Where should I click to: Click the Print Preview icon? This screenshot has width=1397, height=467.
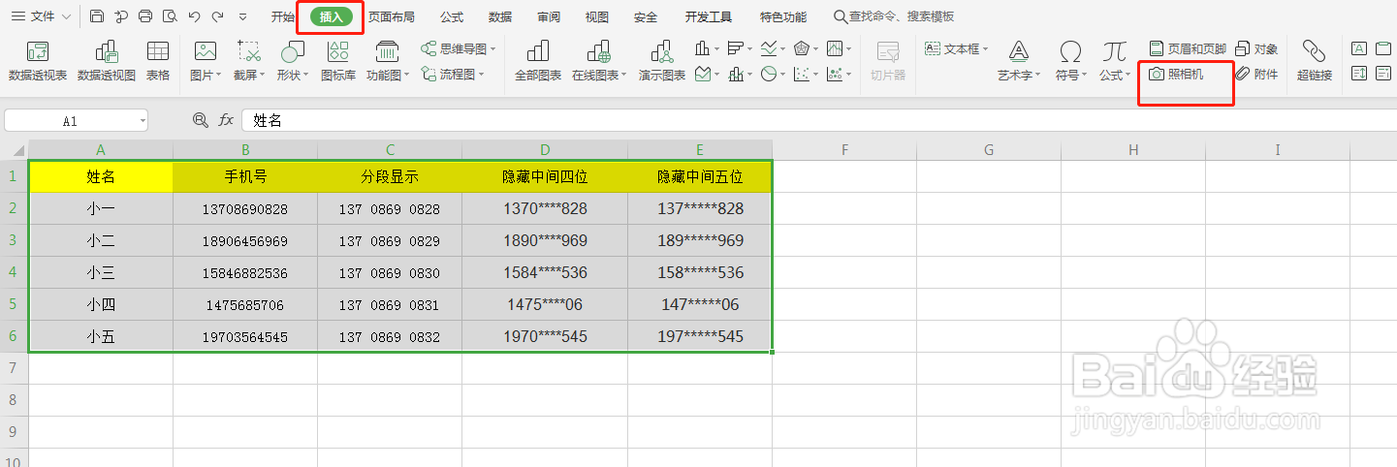click(170, 16)
